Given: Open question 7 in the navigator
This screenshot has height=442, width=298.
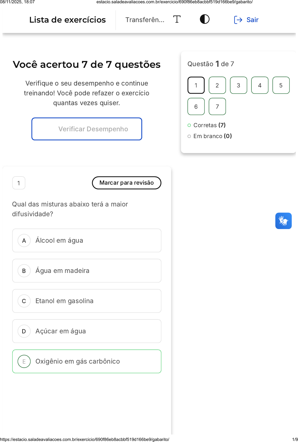Looking at the screenshot, I should pos(217,107).
